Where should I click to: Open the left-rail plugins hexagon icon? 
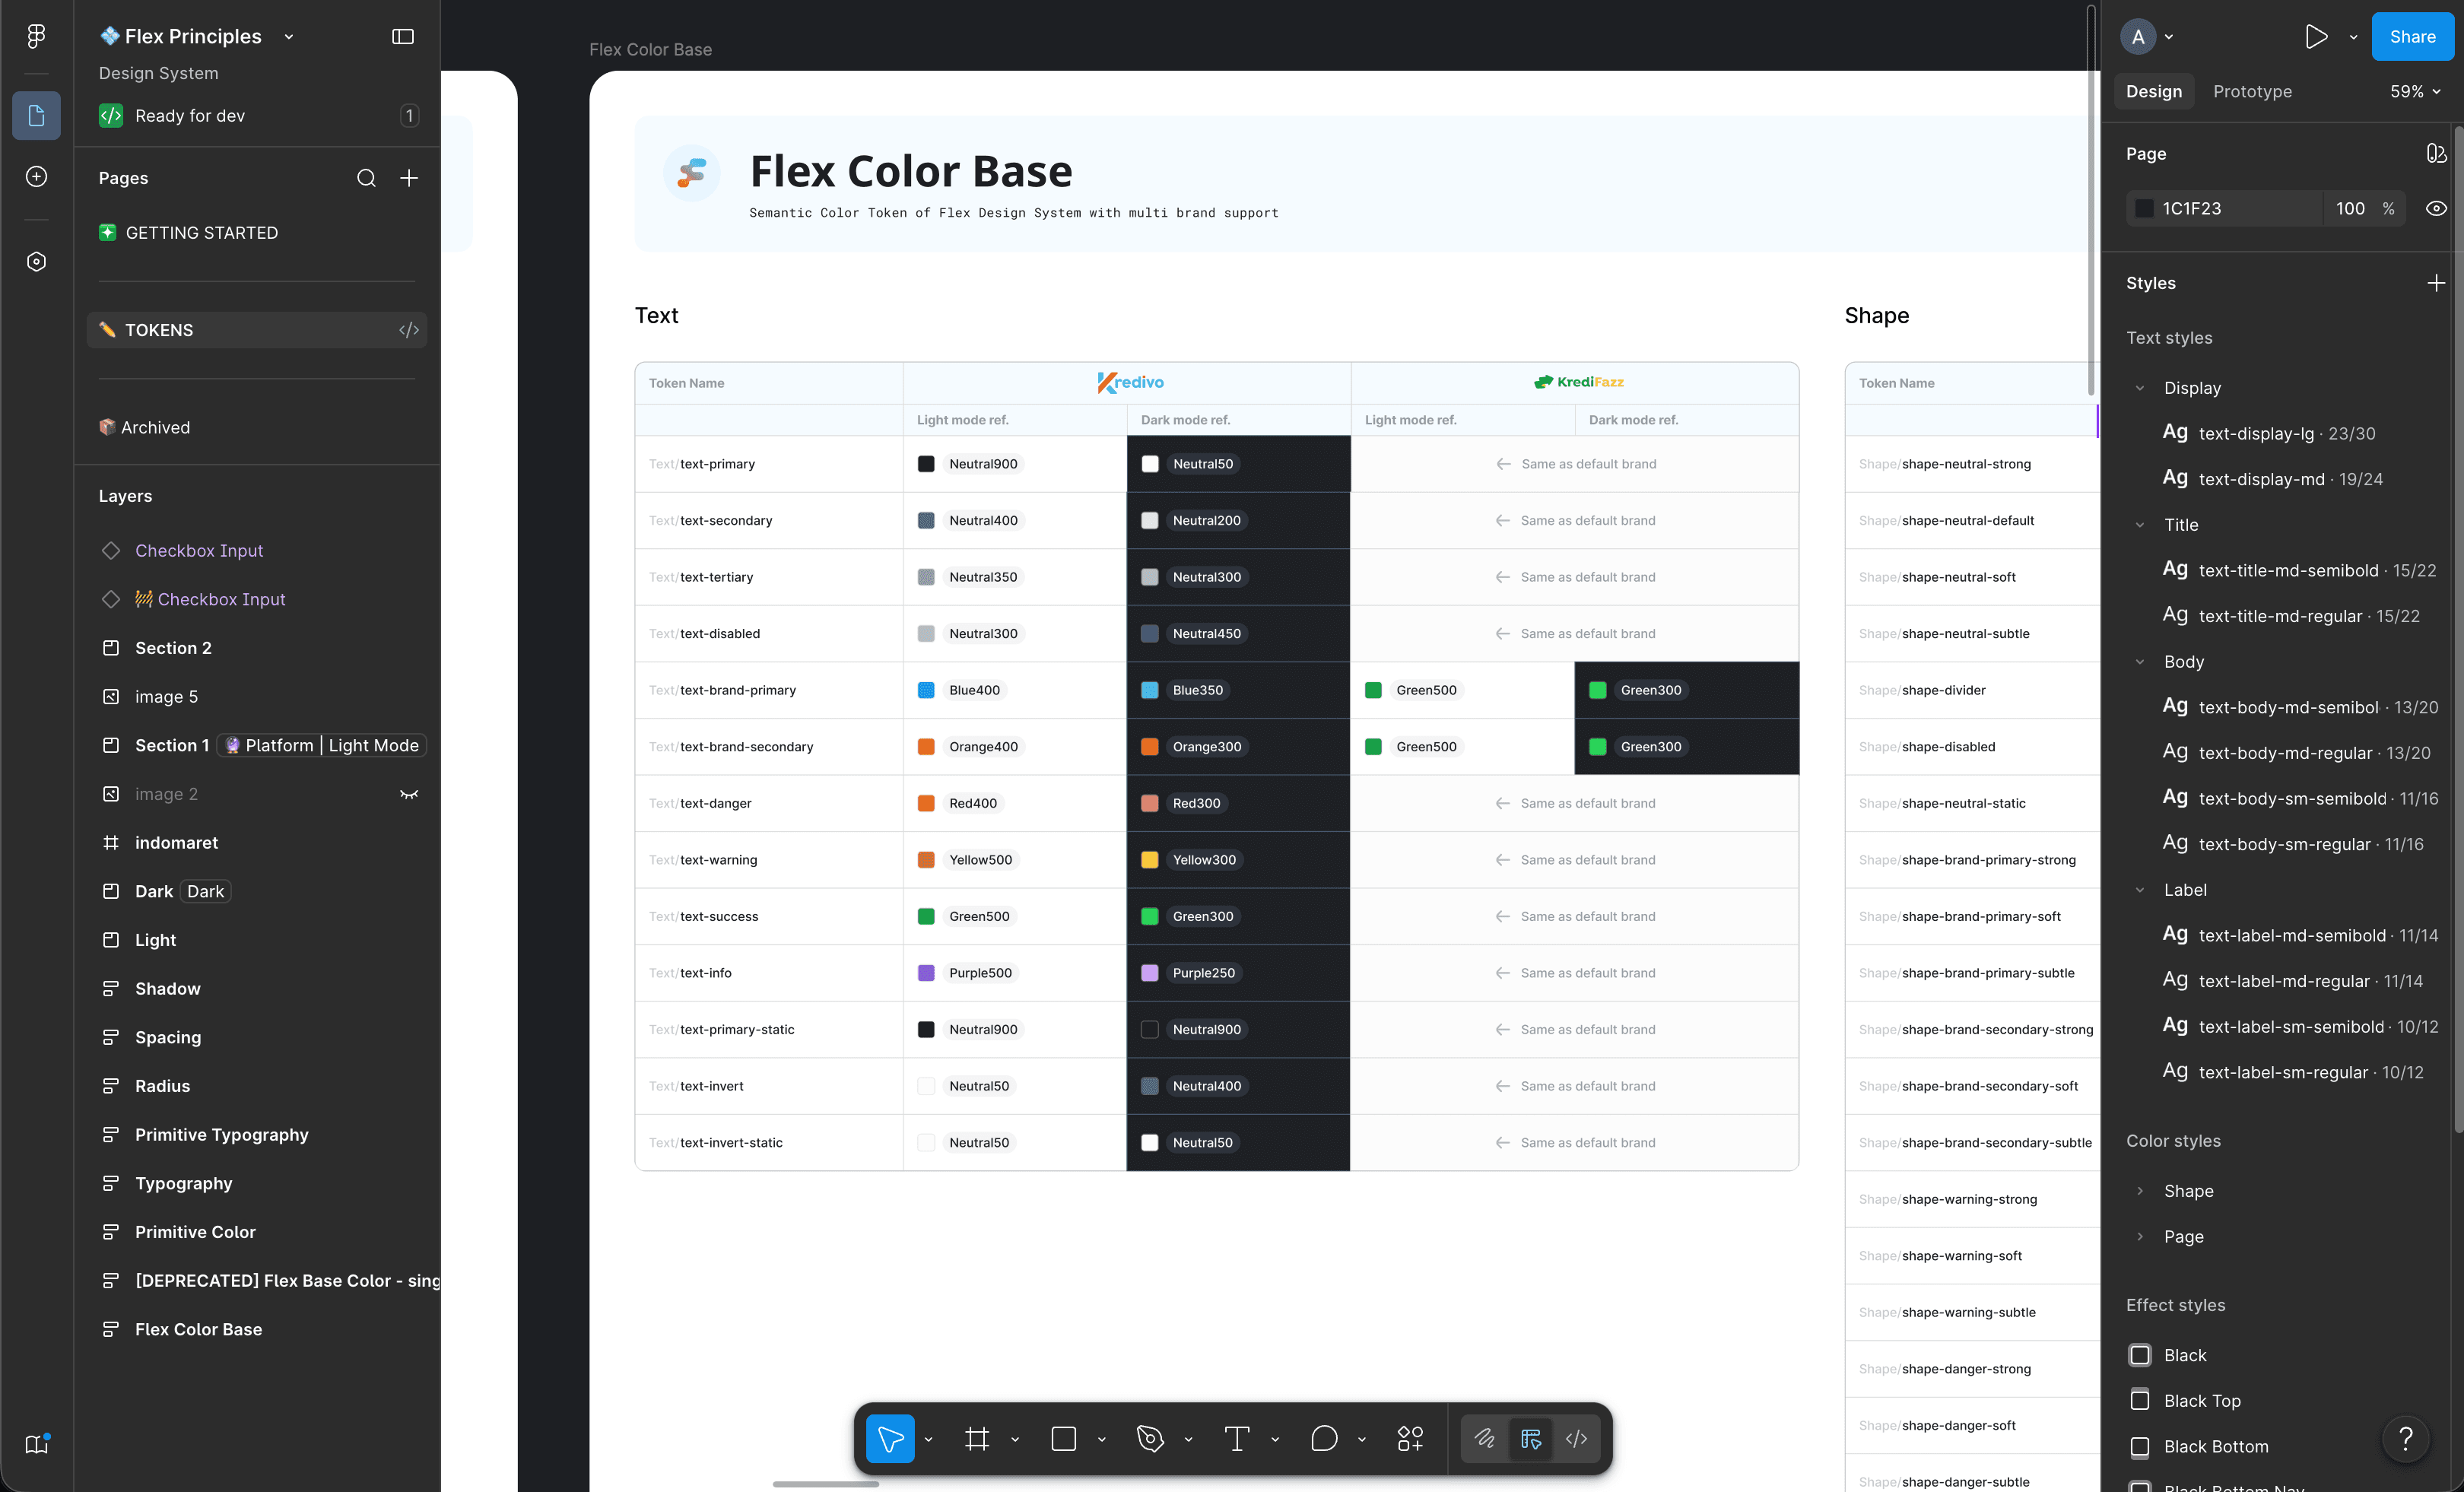pyautogui.click(x=36, y=262)
